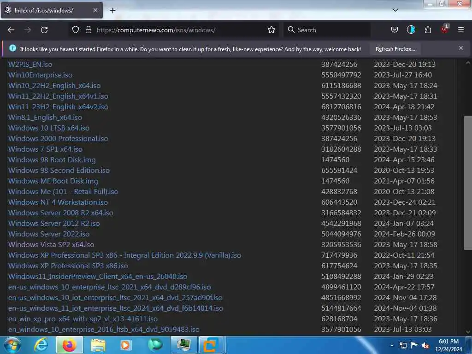The height and width of the screenshot is (354, 472).
Task: Focus the Search box
Action: (x=327, y=30)
